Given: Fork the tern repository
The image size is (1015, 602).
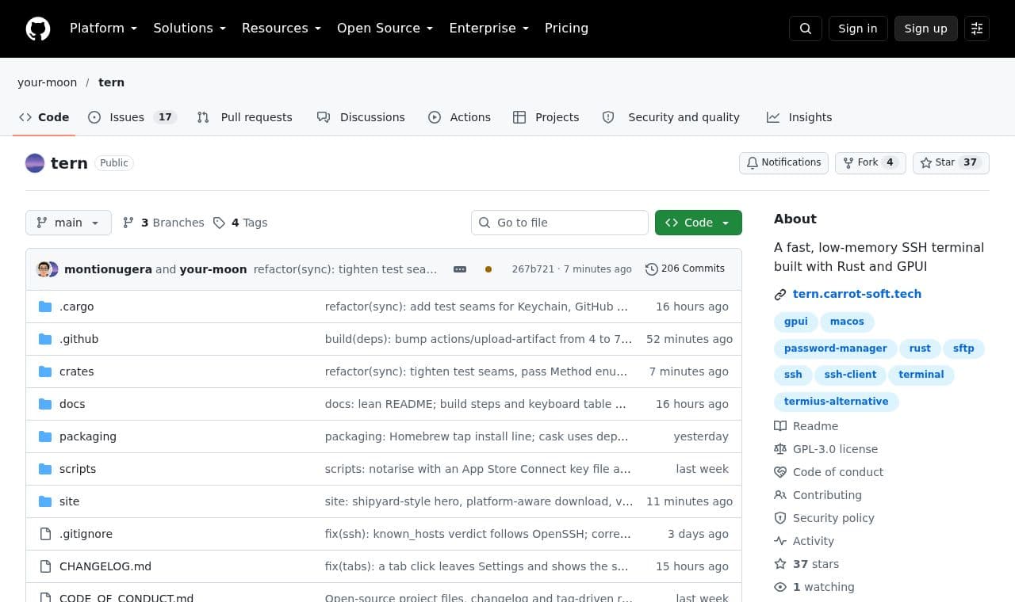Looking at the screenshot, I should (870, 162).
